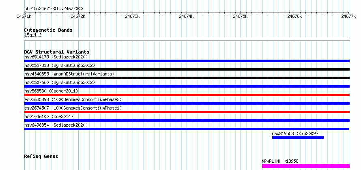Select the blue bar under nsv6514175

187,61
